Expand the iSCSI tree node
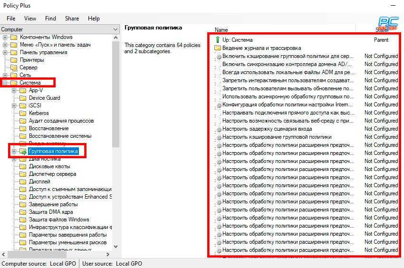 coord(14,105)
